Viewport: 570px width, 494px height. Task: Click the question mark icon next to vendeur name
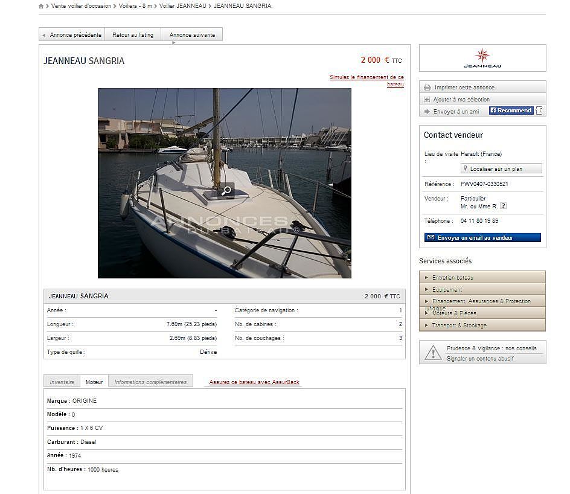pyautogui.click(x=503, y=206)
